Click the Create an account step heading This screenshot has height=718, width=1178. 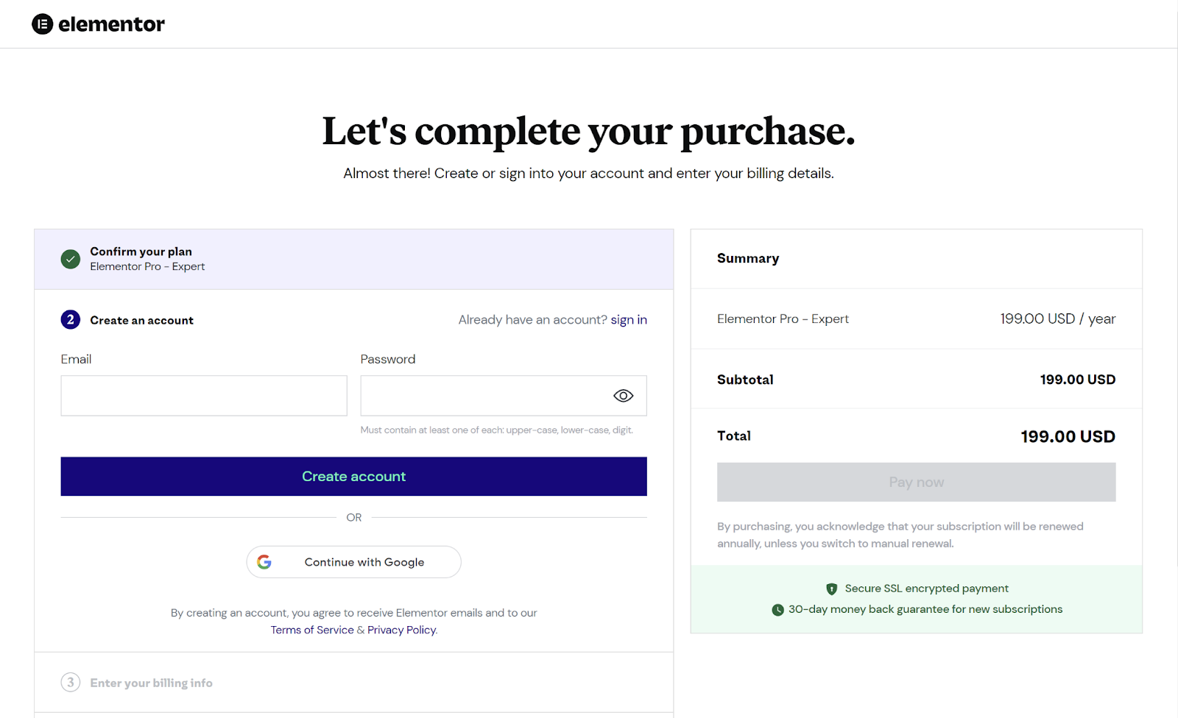(141, 321)
